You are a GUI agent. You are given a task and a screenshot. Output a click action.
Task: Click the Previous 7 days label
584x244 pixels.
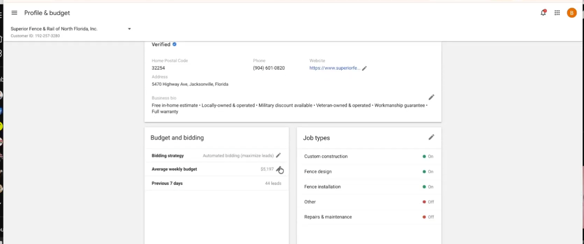pyautogui.click(x=167, y=183)
